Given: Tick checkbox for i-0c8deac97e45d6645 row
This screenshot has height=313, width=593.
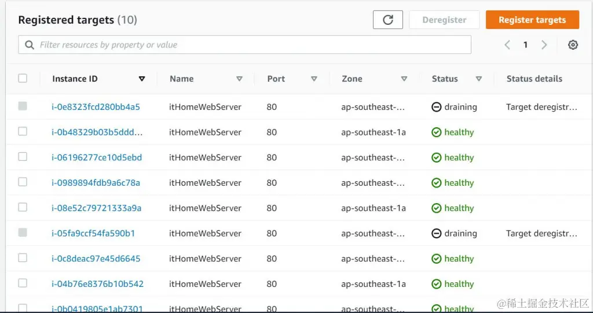Looking at the screenshot, I should click(x=23, y=258).
